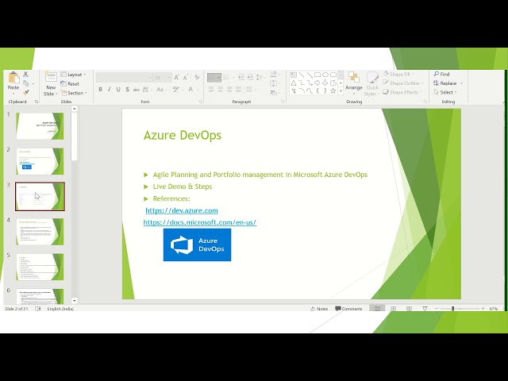Click the Decrease Font Size icon
Image resolution: width=508 pixels, height=381 pixels.
pos(186,78)
